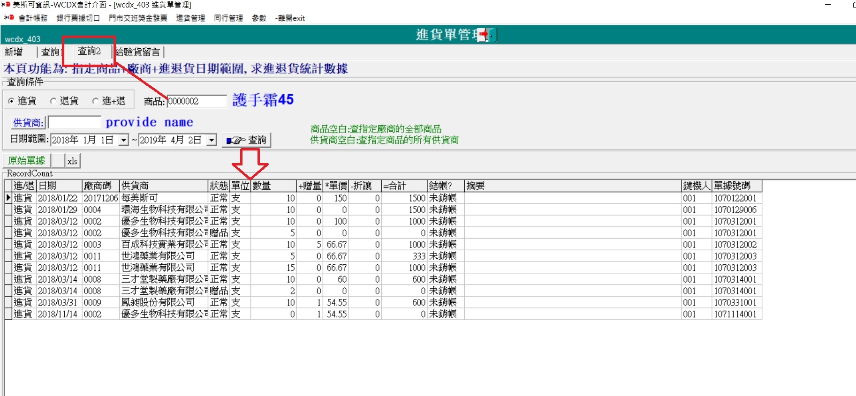Click the exit door icon in teal header
The width and height of the screenshot is (856, 396).
484,35
